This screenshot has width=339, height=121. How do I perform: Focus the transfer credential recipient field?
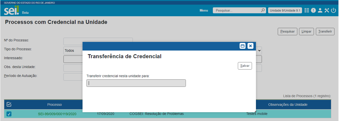pos(136,83)
